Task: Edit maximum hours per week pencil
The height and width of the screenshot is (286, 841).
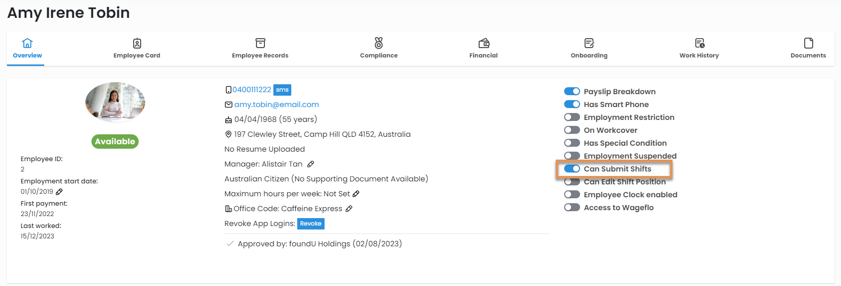Action: (x=356, y=194)
